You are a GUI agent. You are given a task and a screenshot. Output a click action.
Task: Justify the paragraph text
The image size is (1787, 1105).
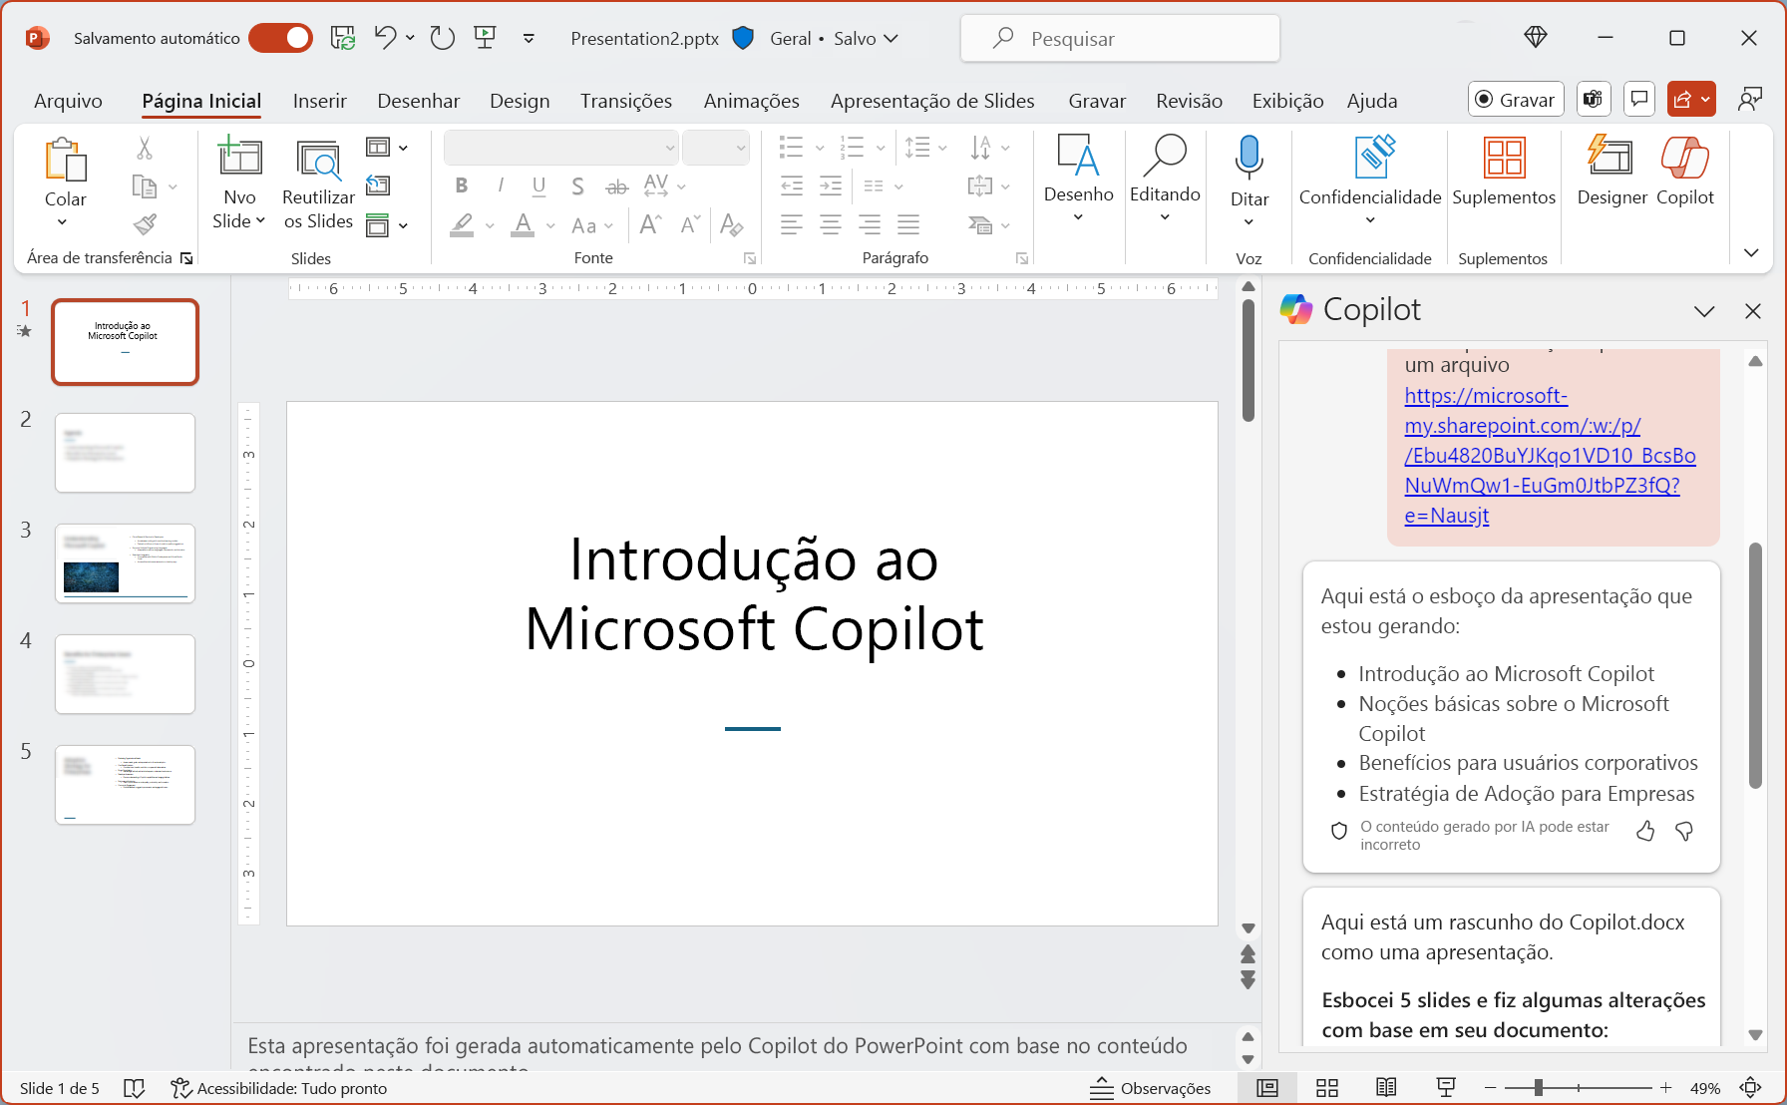[x=908, y=225]
